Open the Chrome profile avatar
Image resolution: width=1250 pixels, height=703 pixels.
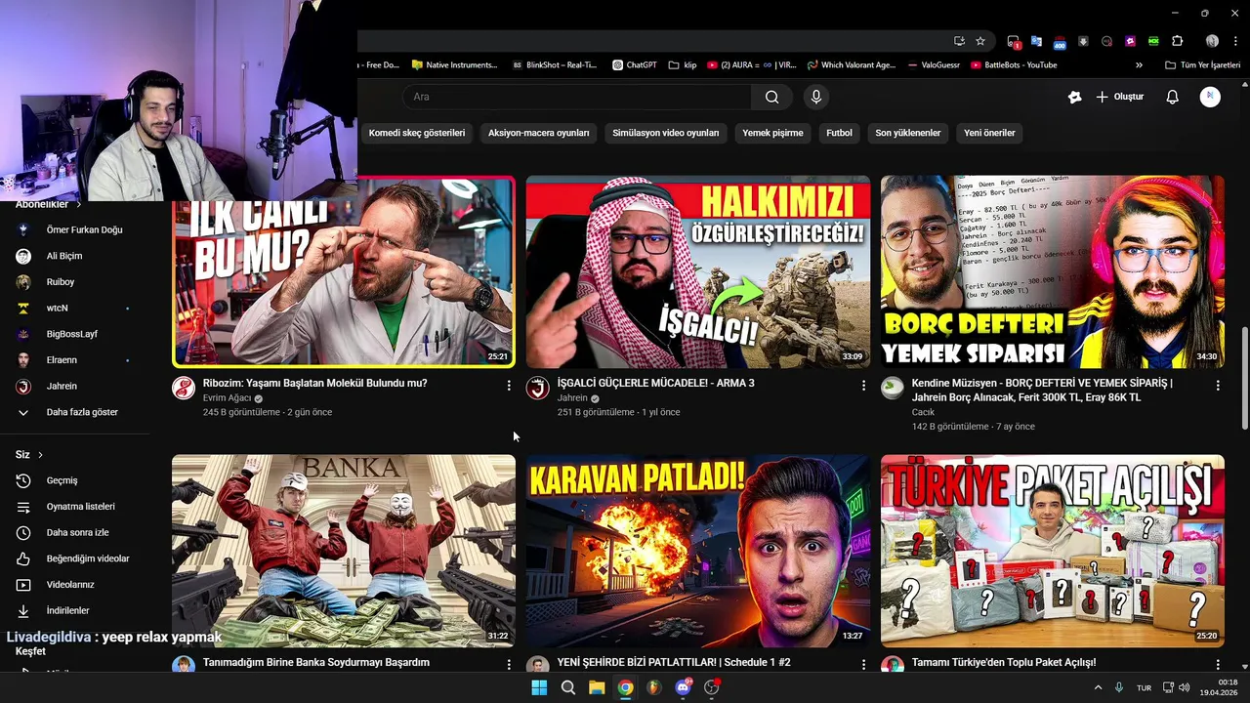[x=1212, y=41]
